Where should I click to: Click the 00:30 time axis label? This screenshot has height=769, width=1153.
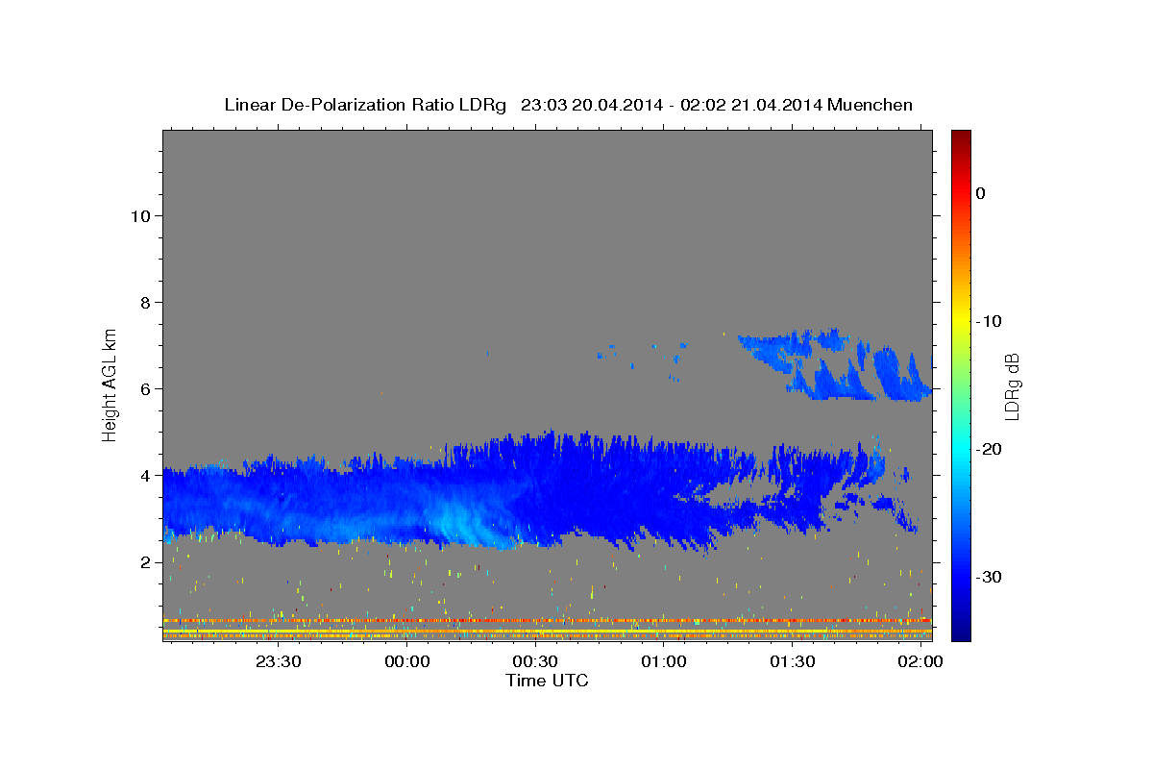pyautogui.click(x=535, y=662)
